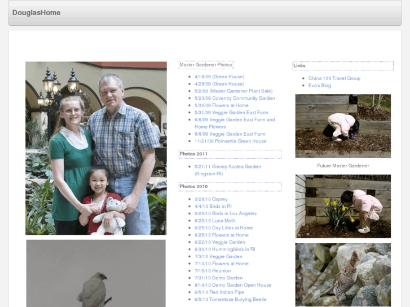Open the 3/28/10 Osprey photos link
The image size is (410, 307).
tap(211, 199)
